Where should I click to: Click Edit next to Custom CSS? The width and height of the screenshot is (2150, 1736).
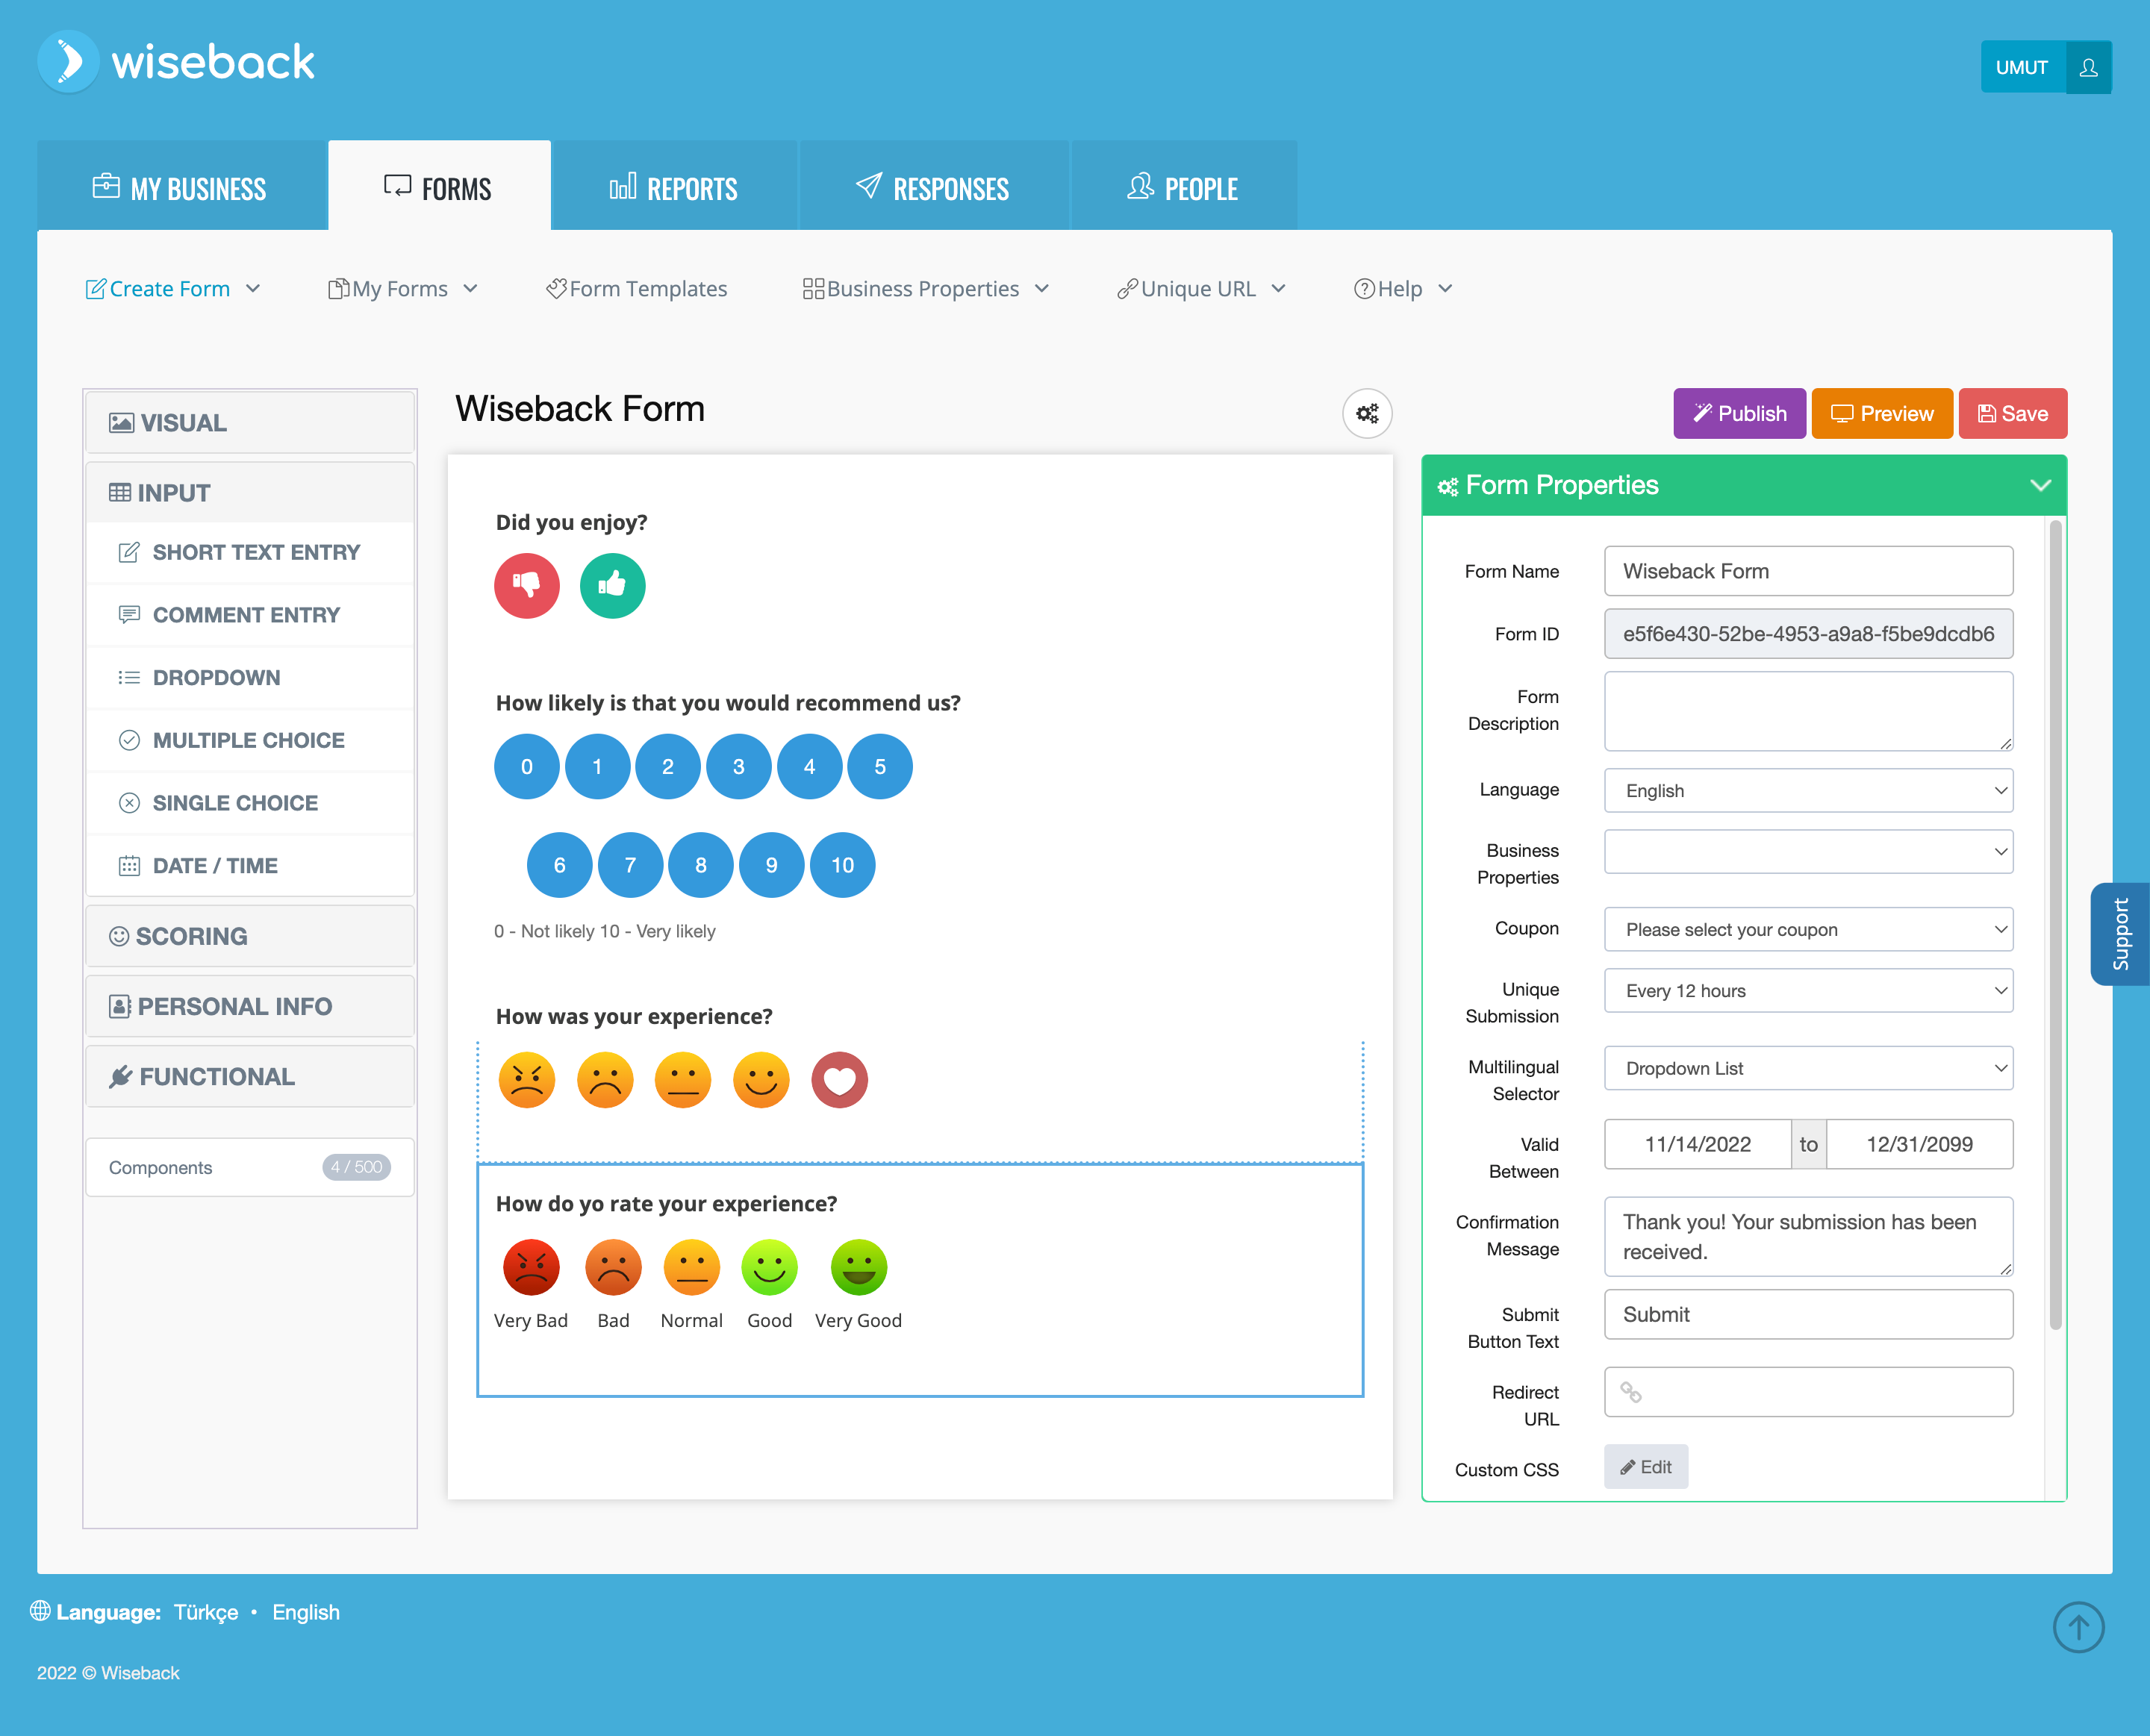(1645, 1466)
